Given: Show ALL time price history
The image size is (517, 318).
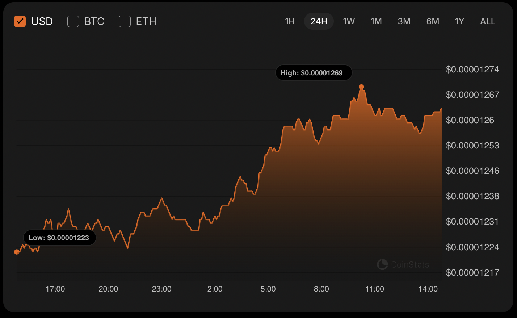Looking at the screenshot, I should click(488, 21).
